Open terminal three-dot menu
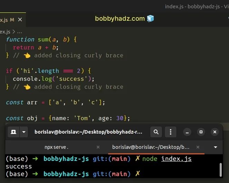This screenshot has width=229, height=183. point(171,132)
